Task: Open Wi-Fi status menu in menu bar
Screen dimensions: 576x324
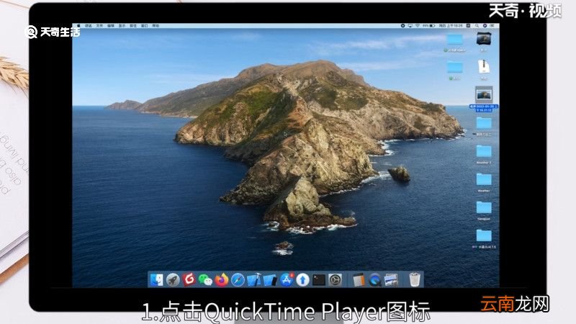Action: [x=418, y=26]
